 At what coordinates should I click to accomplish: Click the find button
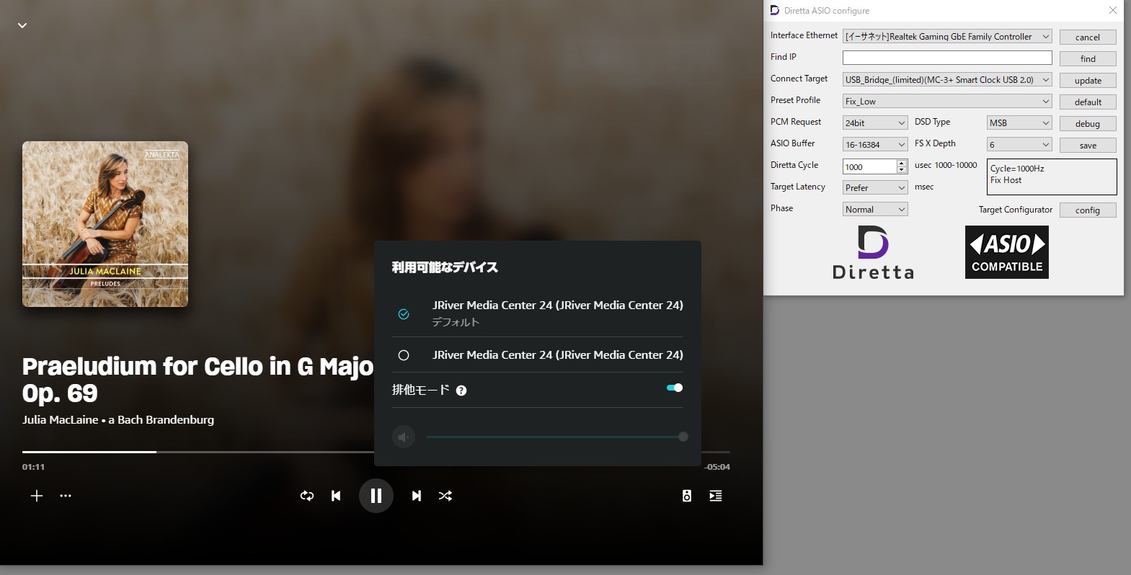click(x=1088, y=58)
